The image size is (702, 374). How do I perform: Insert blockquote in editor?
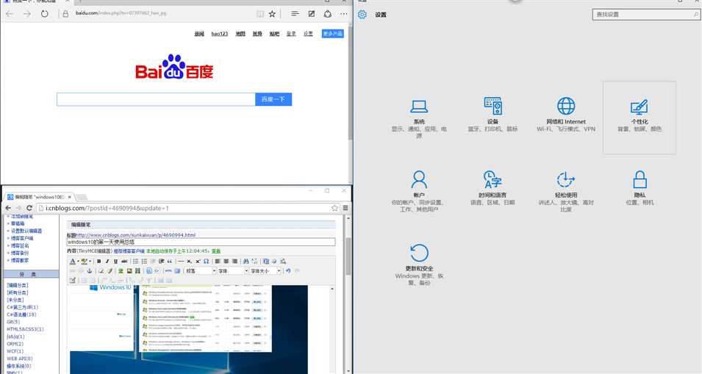[x=170, y=262]
